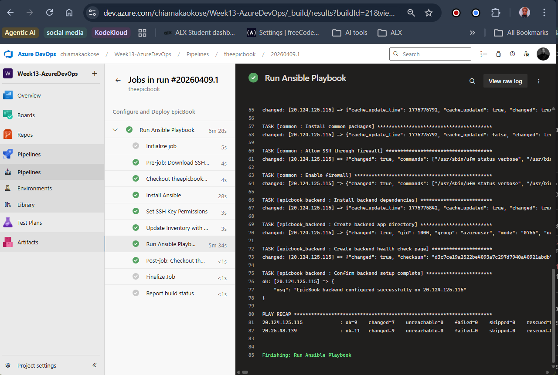Click the red record extension icon
This screenshot has width=558, height=375.
pyautogui.click(x=456, y=13)
